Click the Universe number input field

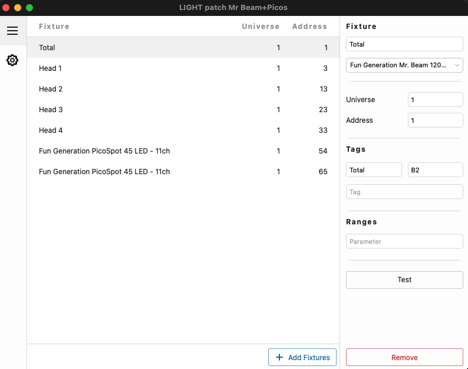[x=435, y=100]
